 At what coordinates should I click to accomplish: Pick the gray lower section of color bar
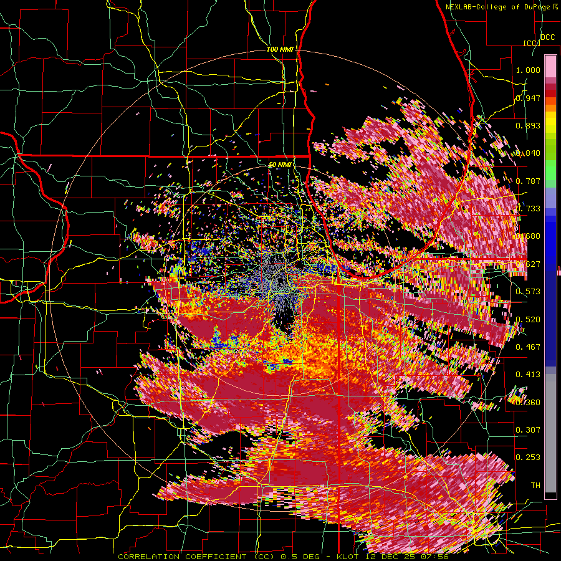550,433
